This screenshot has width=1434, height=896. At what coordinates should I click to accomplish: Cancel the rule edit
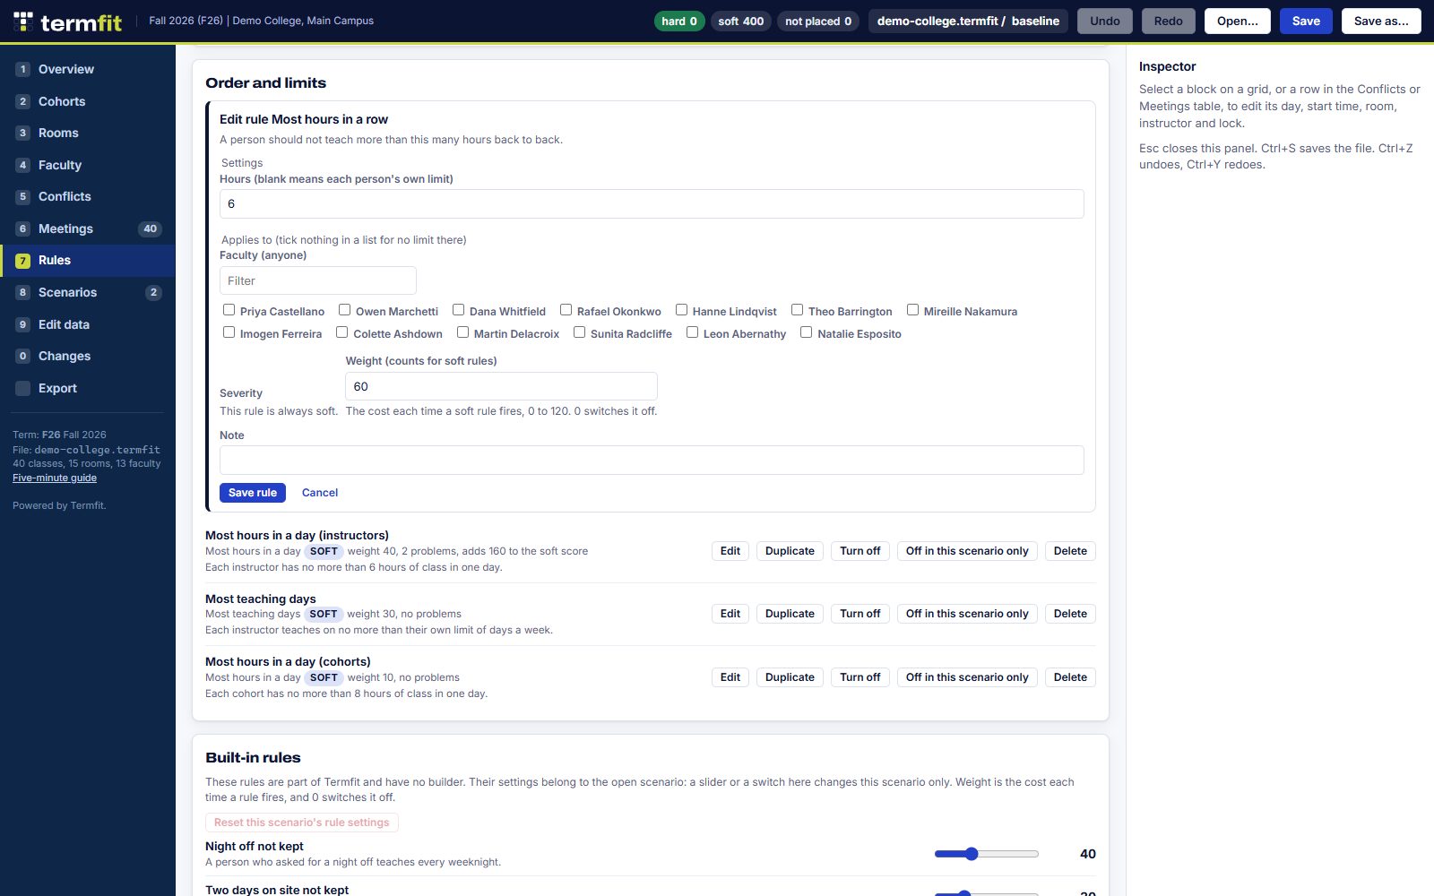(320, 493)
